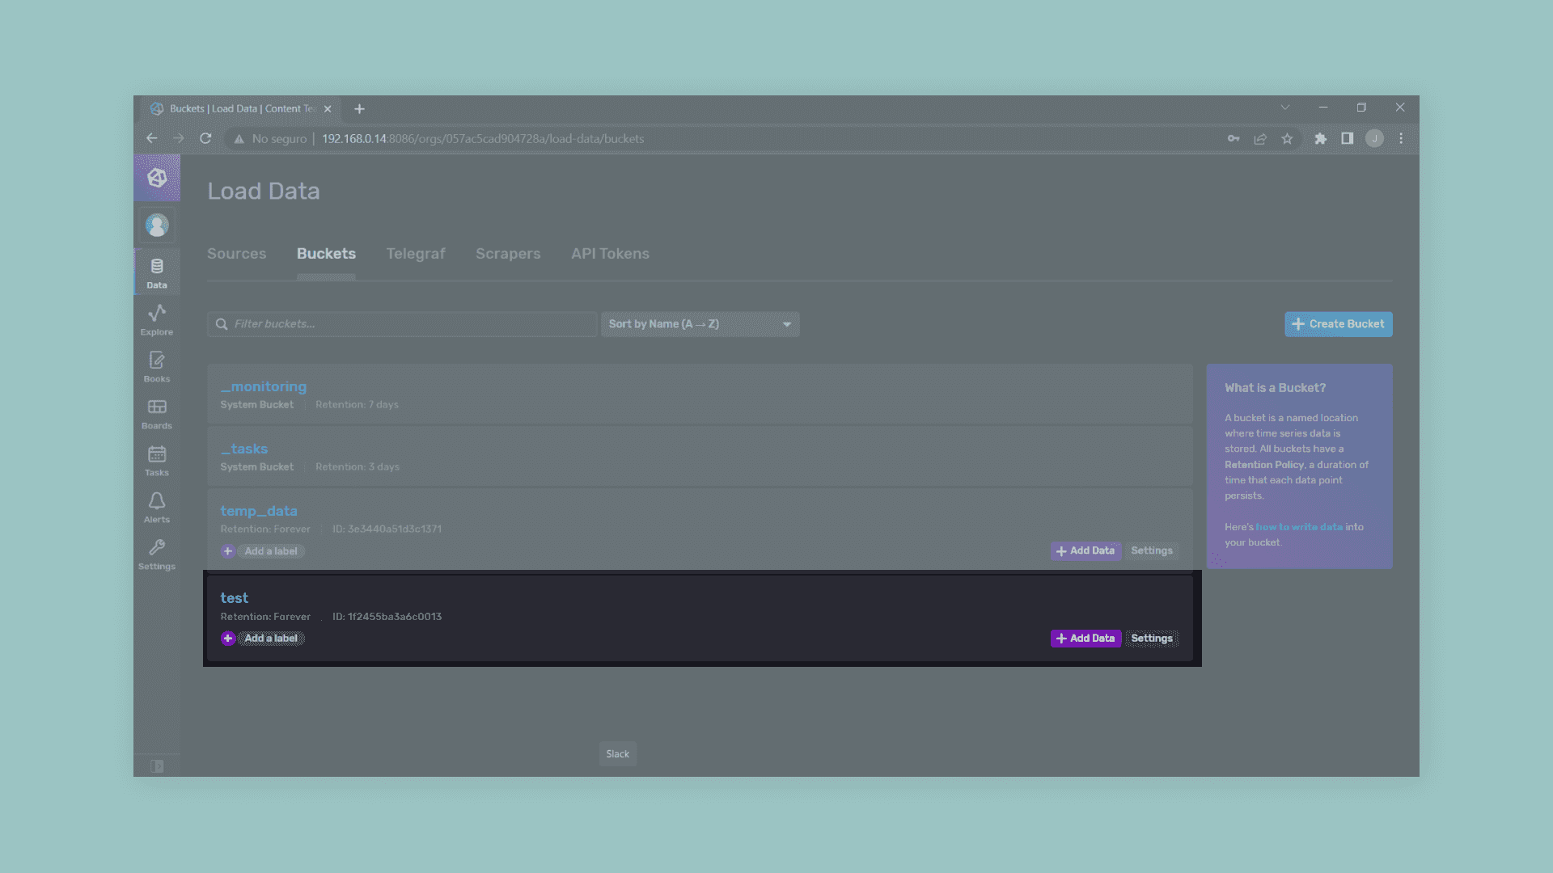Click the user avatar in sidebar
Screen dimensions: 1553x873
coord(157,225)
